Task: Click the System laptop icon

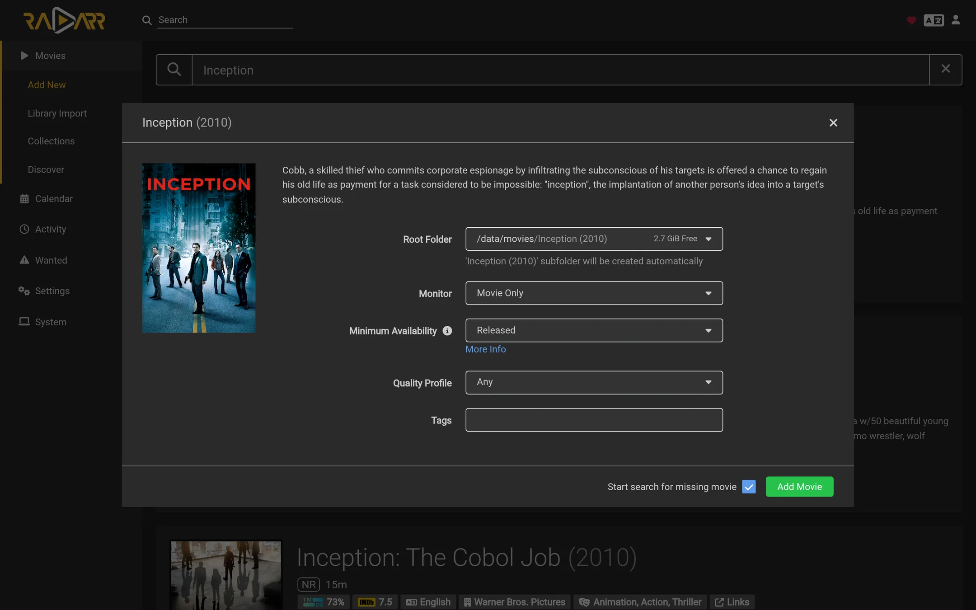Action: click(24, 322)
